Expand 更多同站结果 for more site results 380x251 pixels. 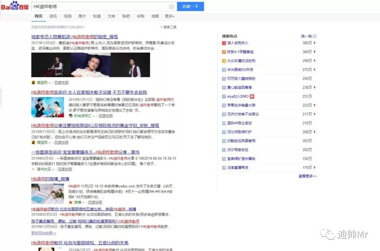(43, 232)
